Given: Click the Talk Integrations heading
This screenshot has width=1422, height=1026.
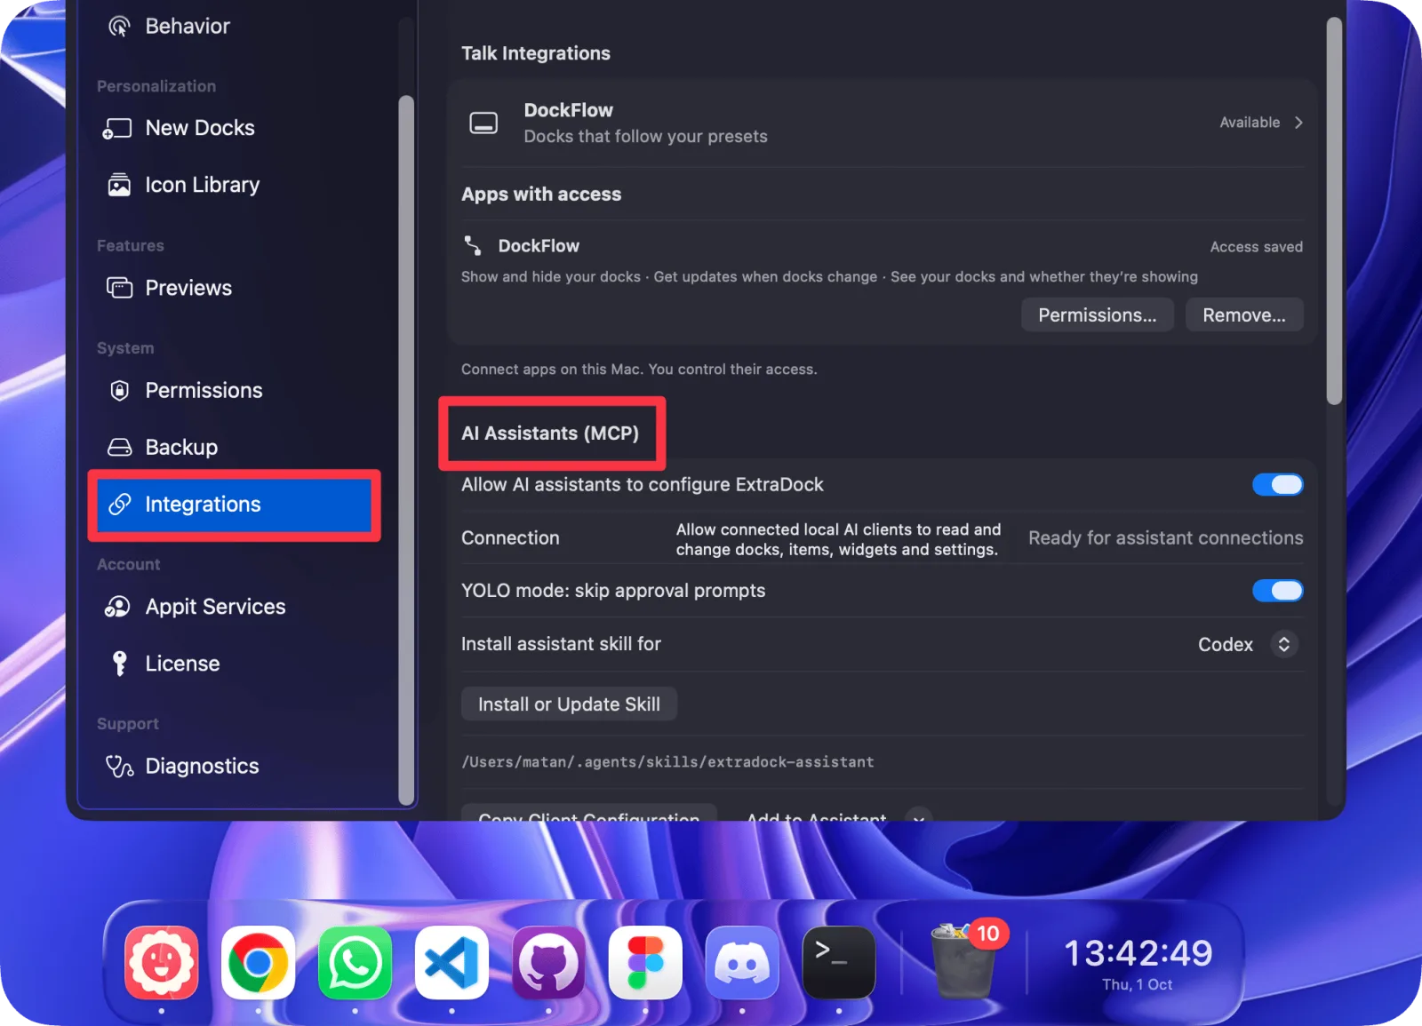Looking at the screenshot, I should (x=536, y=53).
